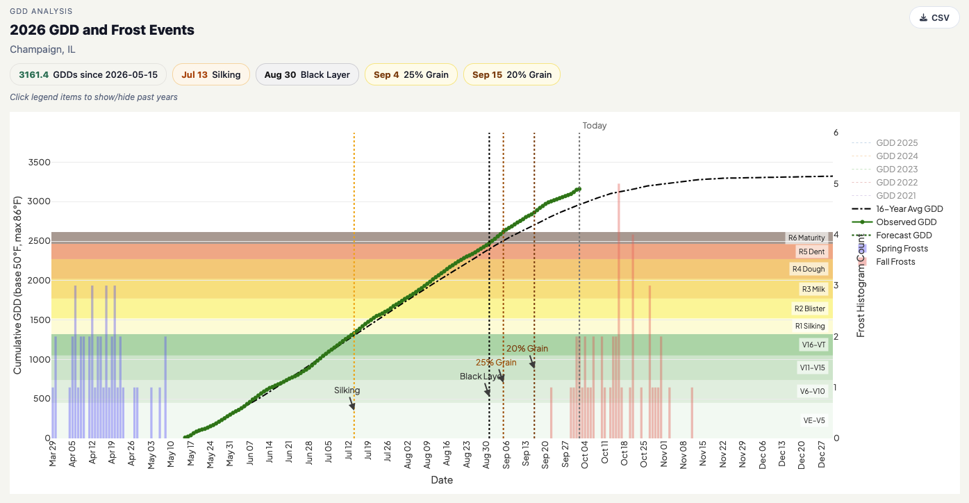Click the Cumulative GDD y-axis title
The image size is (969, 503).
pos(17,285)
